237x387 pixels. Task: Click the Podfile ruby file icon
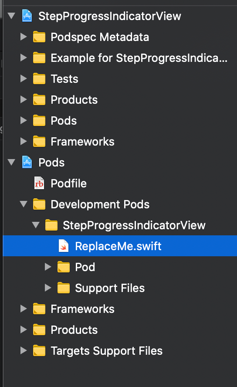[x=39, y=183]
